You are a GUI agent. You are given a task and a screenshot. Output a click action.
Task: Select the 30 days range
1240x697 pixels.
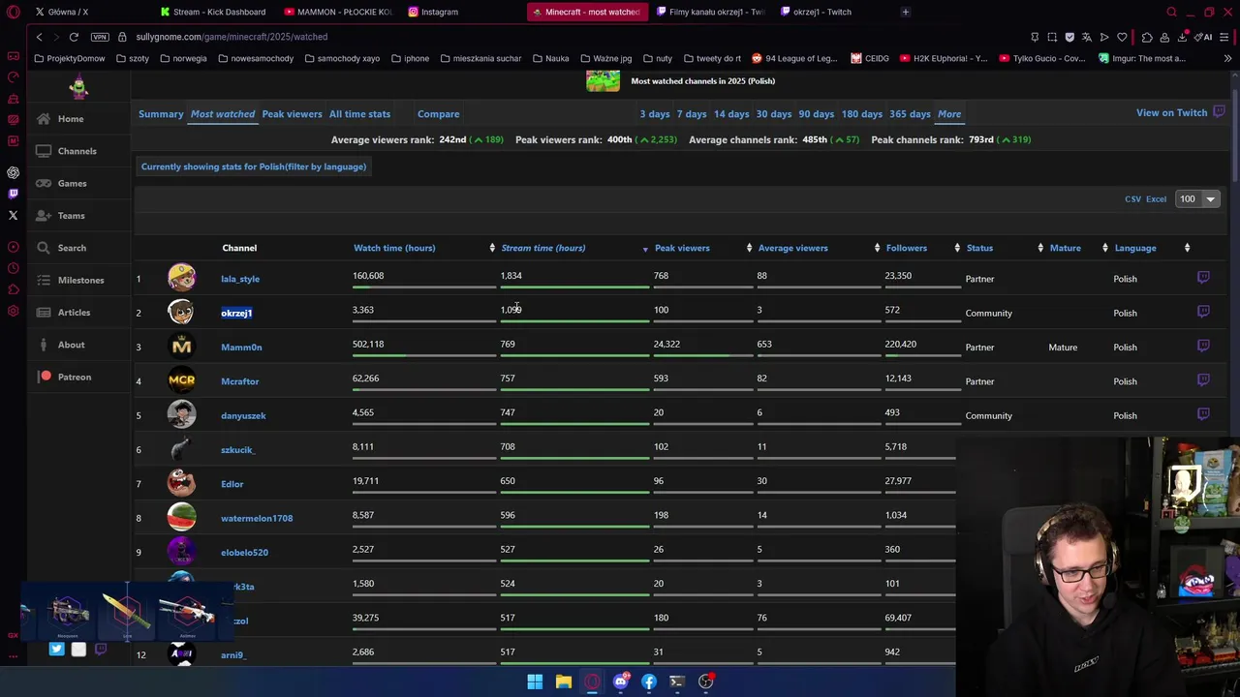pos(774,114)
